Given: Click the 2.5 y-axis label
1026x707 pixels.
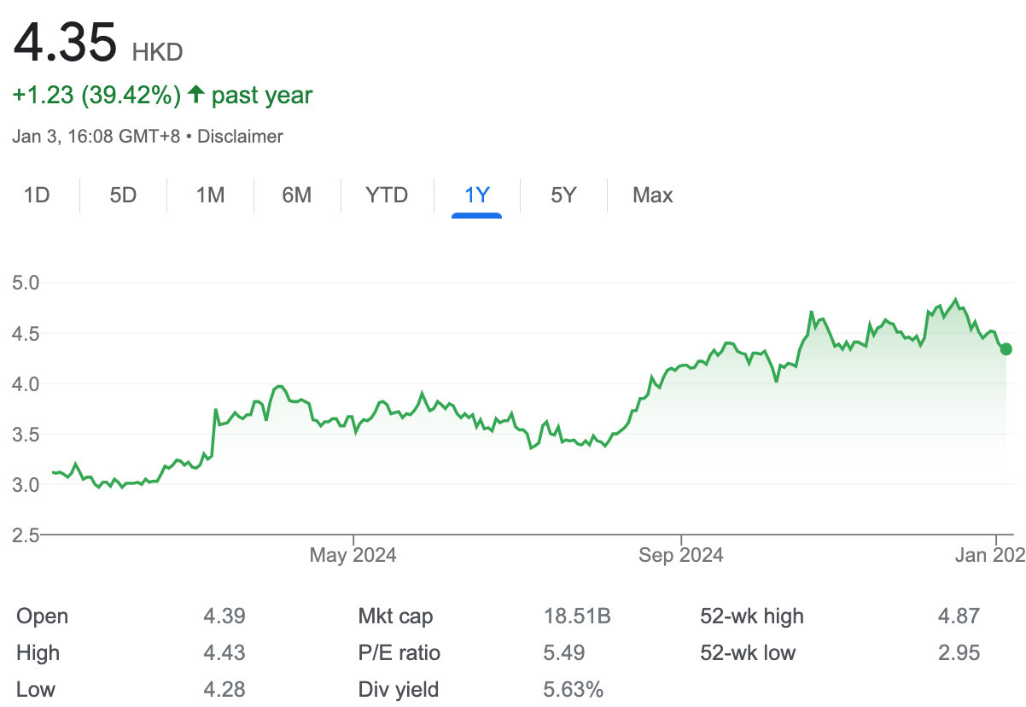Looking at the screenshot, I should [26, 535].
